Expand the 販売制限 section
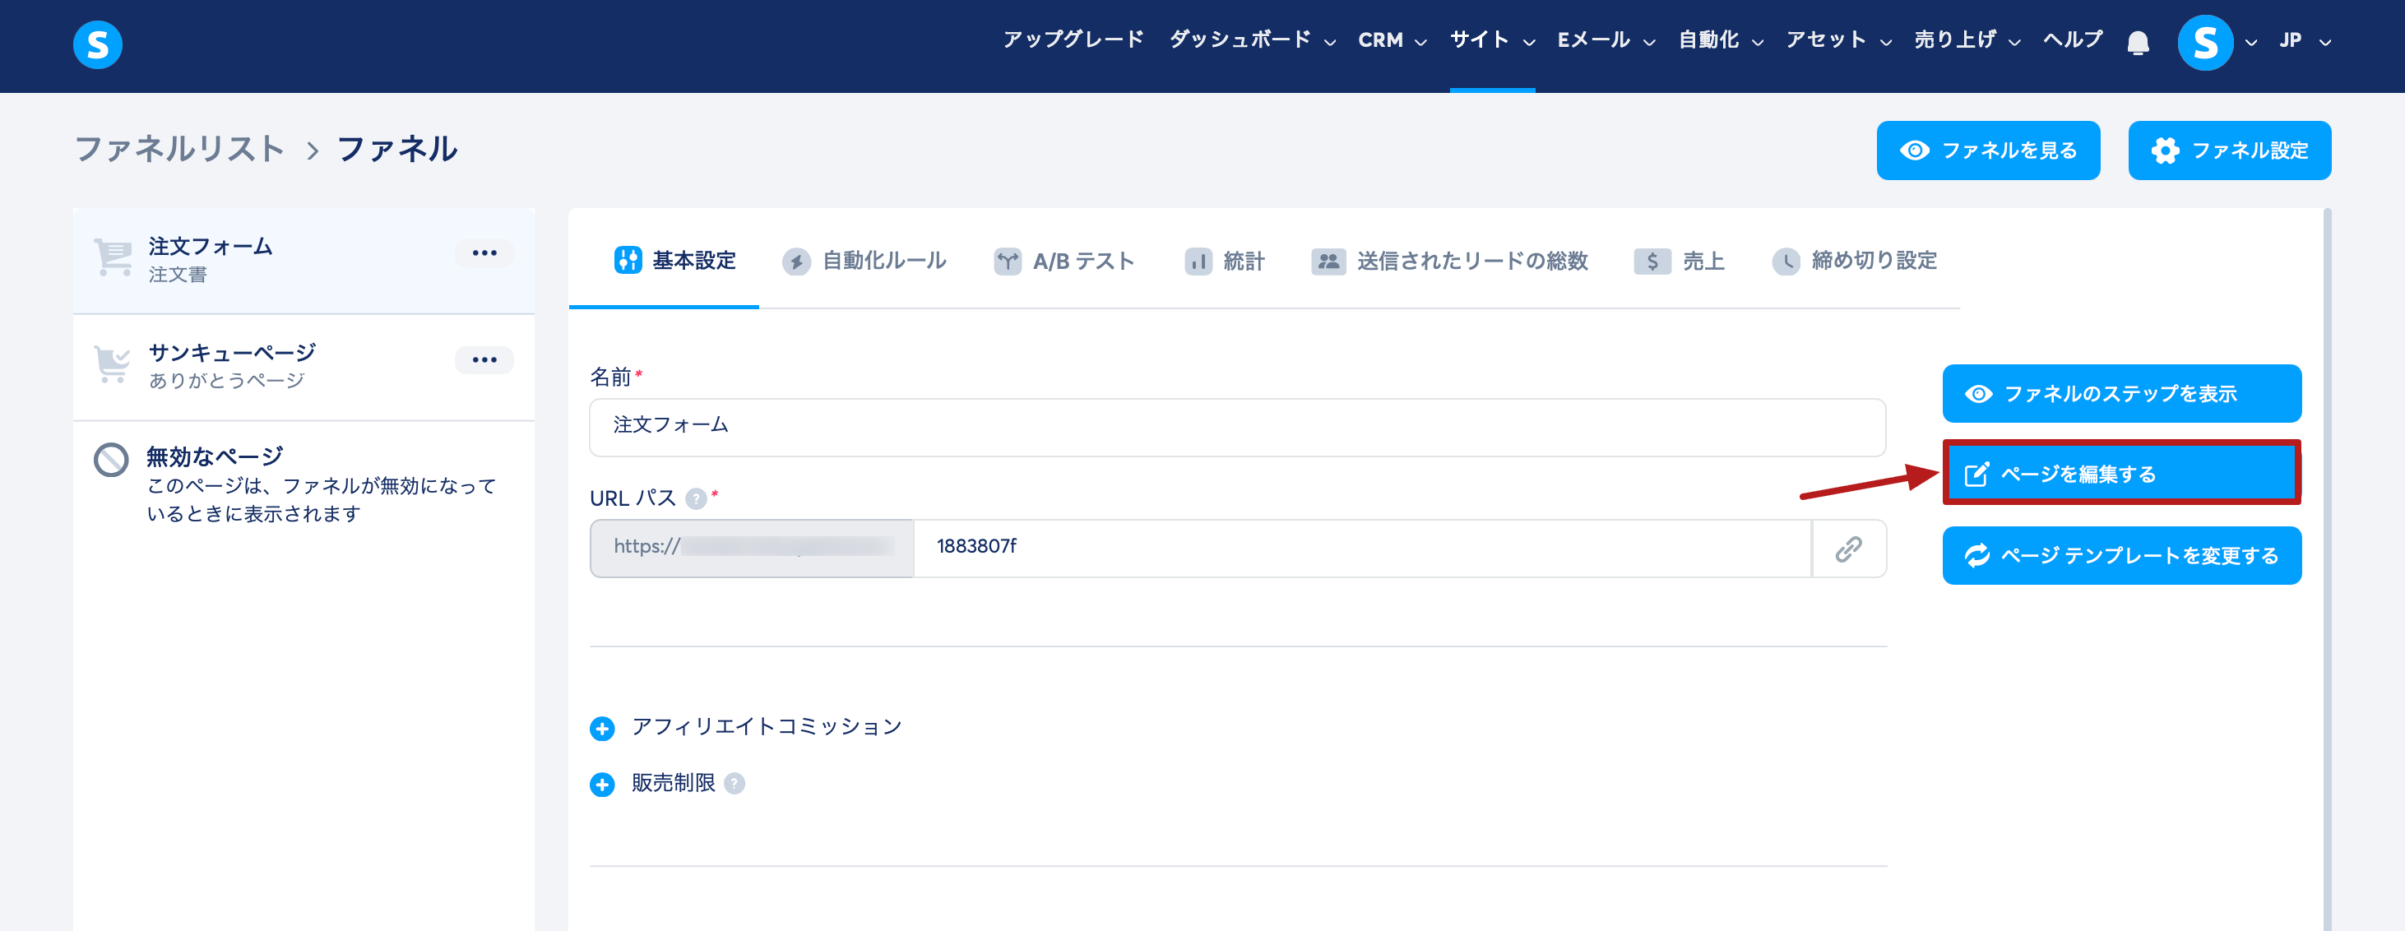 [602, 785]
